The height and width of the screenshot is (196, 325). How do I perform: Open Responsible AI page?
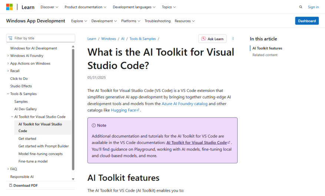tap(22, 177)
